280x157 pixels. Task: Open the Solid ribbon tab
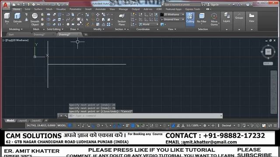click(x=27, y=9)
